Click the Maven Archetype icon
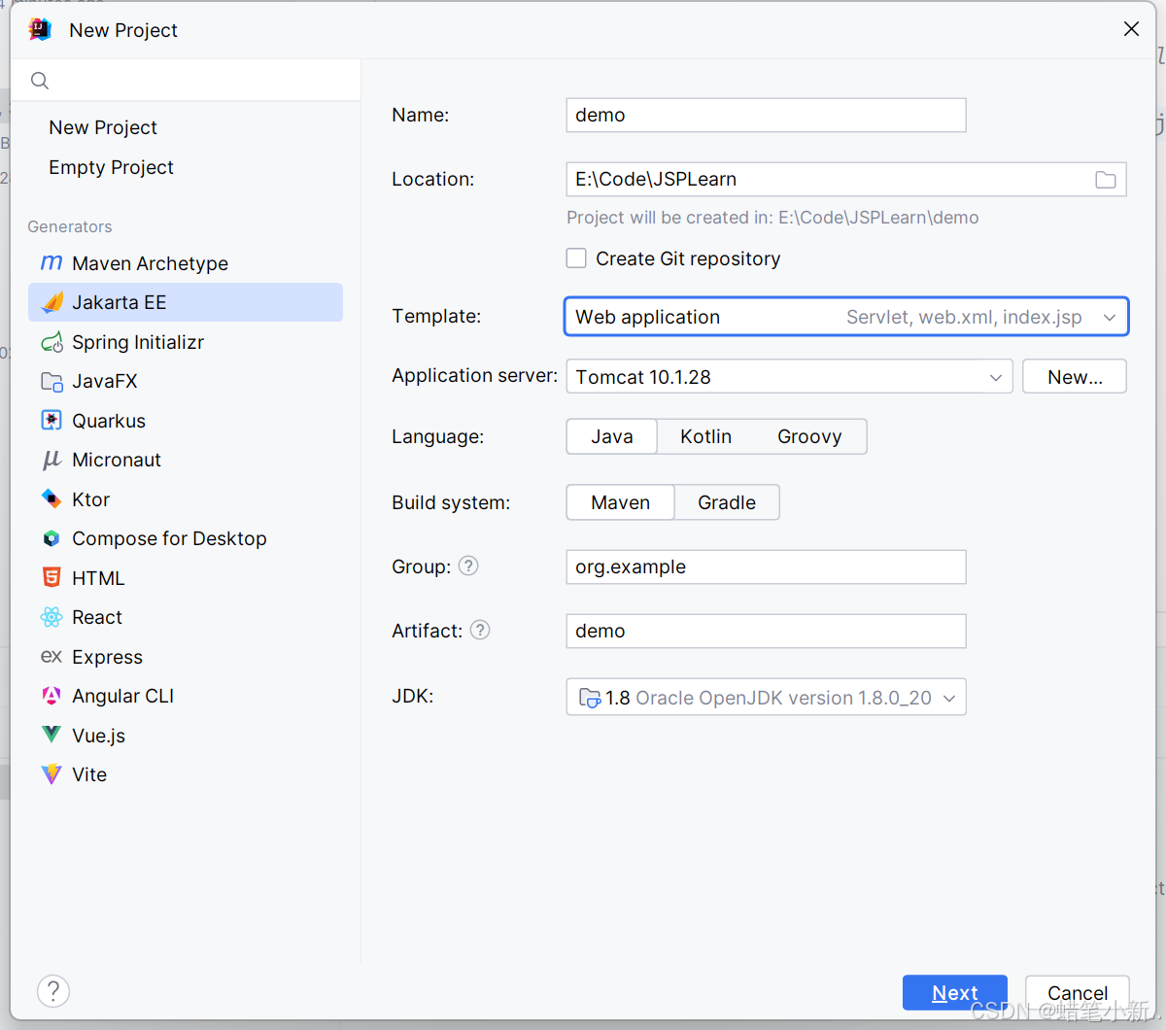The image size is (1166, 1030). (51, 263)
